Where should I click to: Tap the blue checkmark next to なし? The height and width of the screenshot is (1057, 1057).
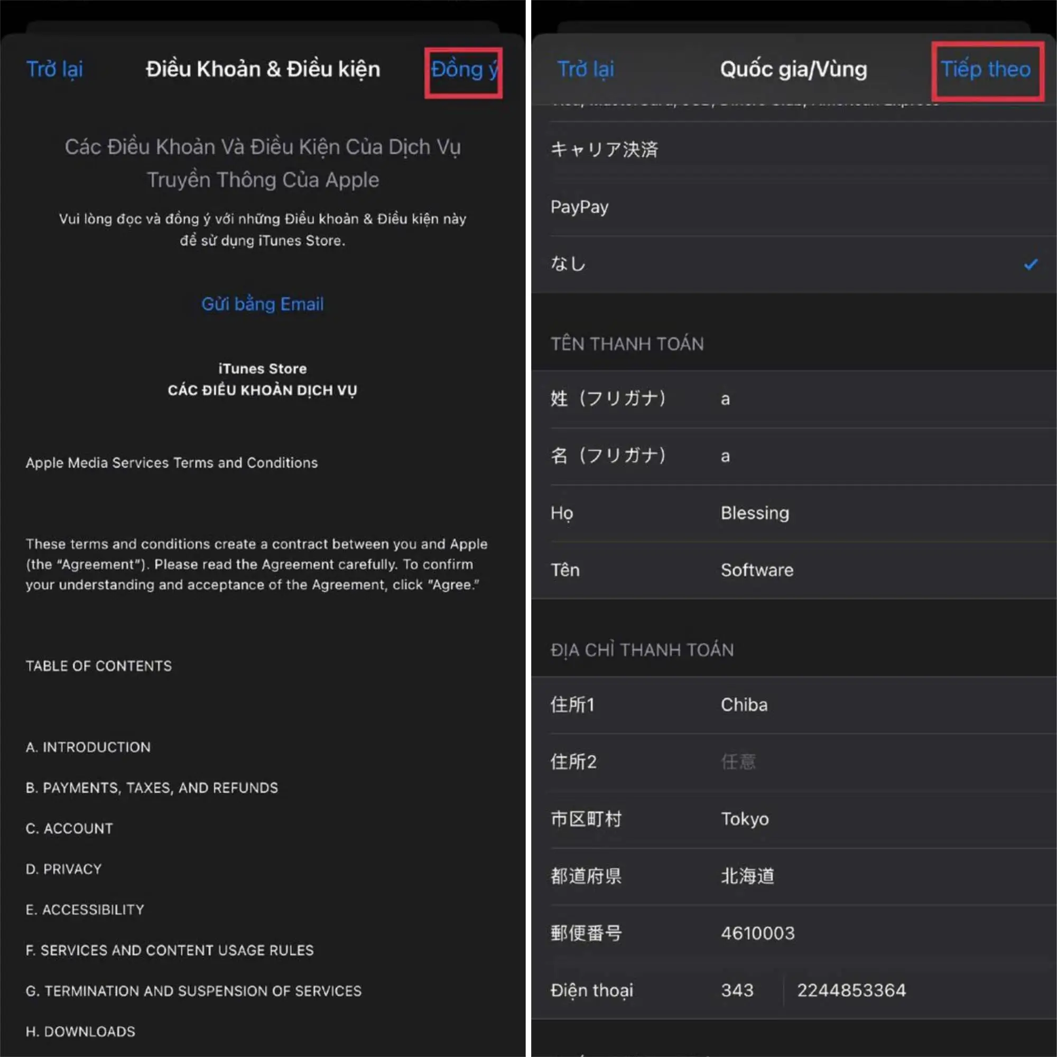[x=1030, y=265]
